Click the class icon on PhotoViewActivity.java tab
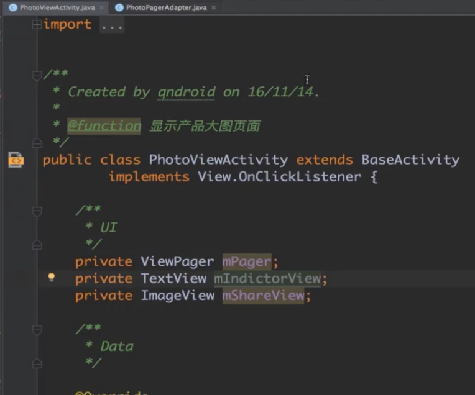 [x=12, y=7]
